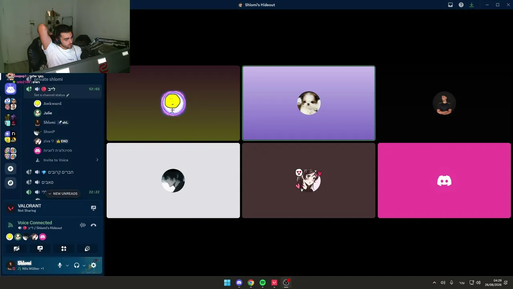Join the סאבים voice channel
The height and width of the screenshot is (289, 513).
tap(63, 182)
